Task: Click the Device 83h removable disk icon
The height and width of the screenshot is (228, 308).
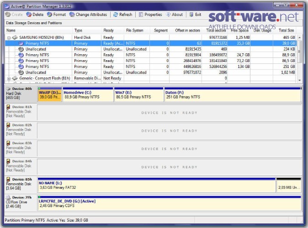Action: [8, 143]
